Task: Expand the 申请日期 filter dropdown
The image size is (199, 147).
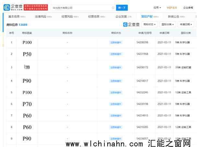Action: (186, 24)
